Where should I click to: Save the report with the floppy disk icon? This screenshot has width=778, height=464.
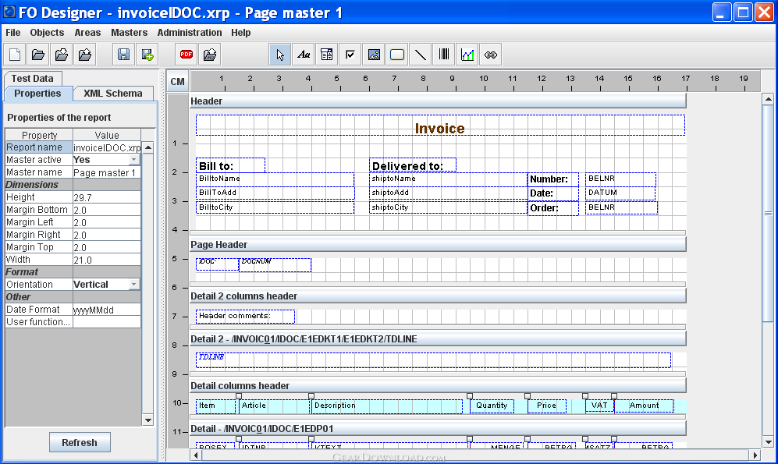tap(123, 55)
